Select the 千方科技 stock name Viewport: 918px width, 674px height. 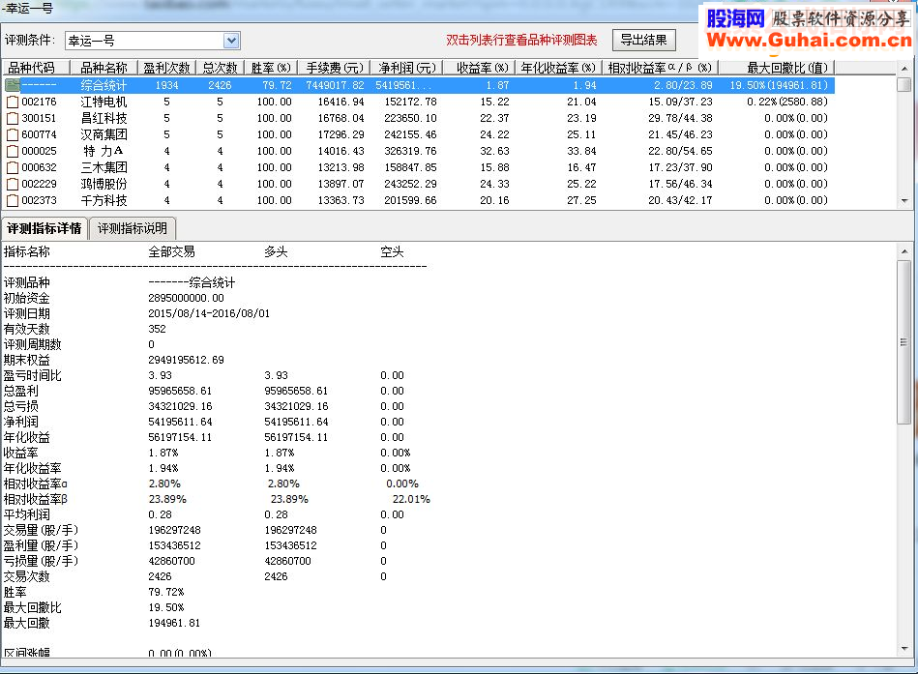tap(104, 200)
